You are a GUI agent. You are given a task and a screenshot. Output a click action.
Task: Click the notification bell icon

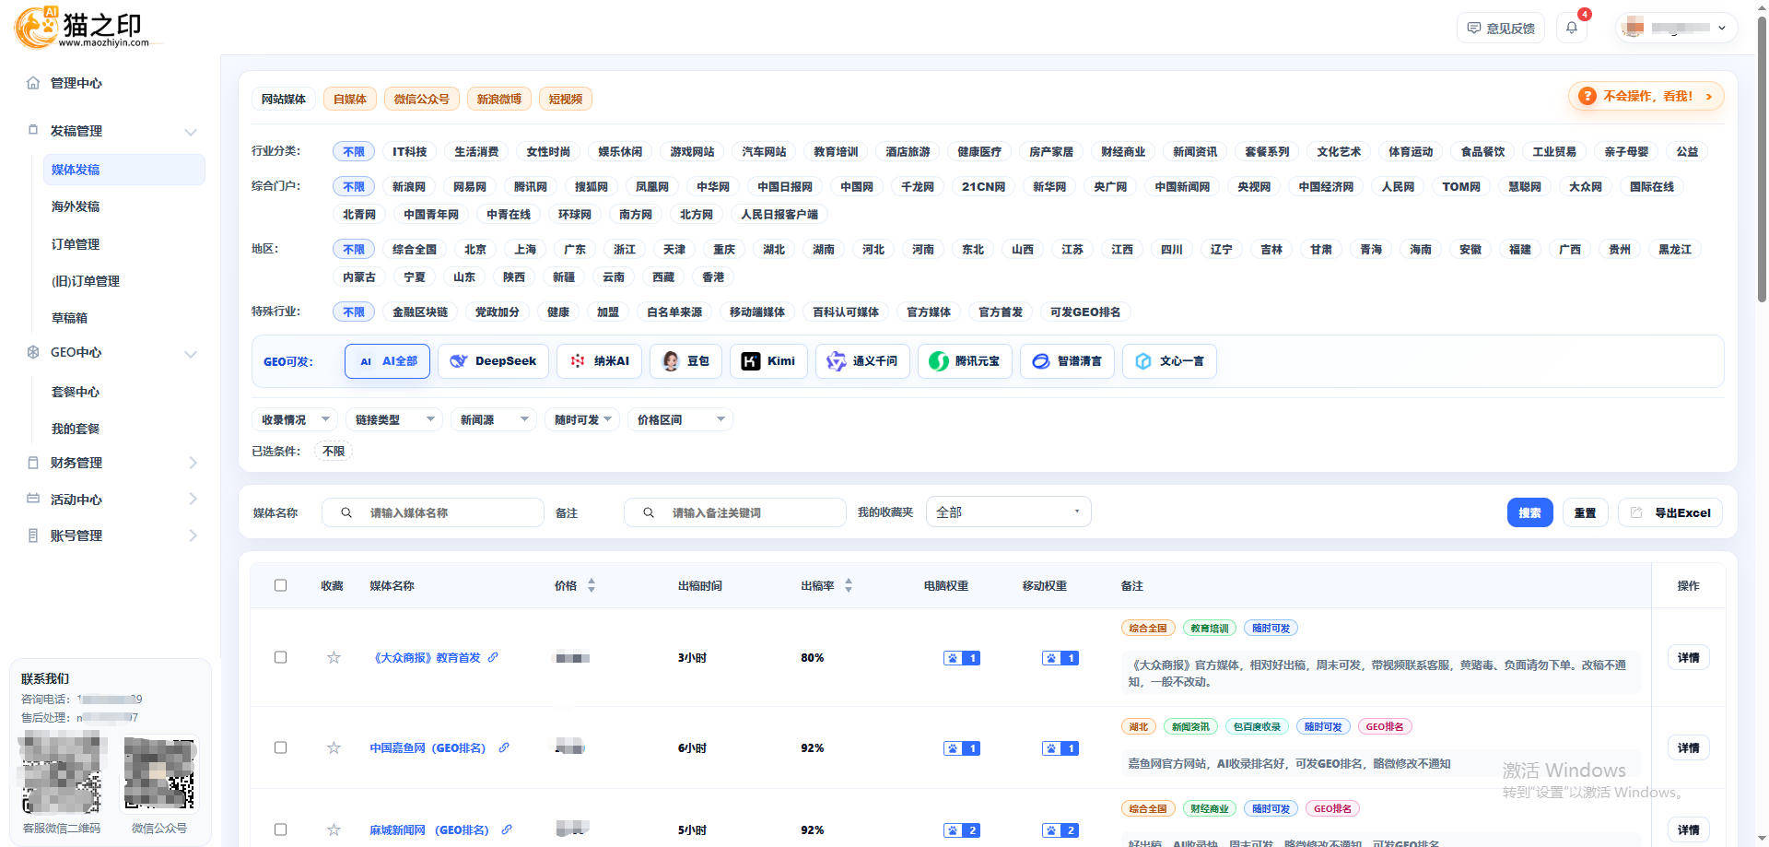point(1572,28)
